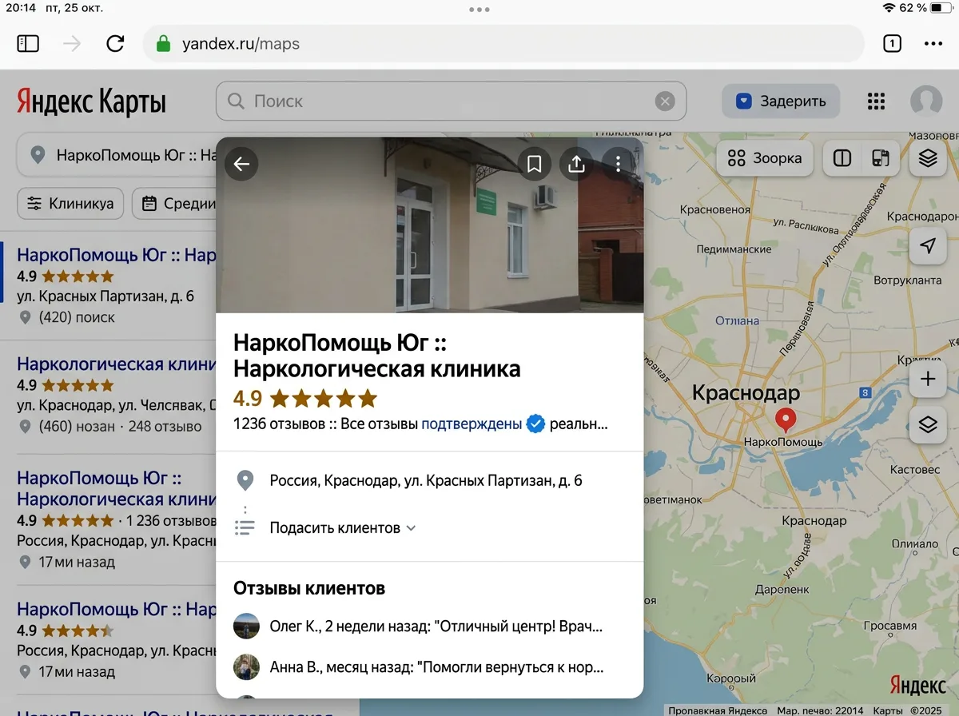
Task: Open the result with 1 236 отзывов
Action: pos(108,519)
